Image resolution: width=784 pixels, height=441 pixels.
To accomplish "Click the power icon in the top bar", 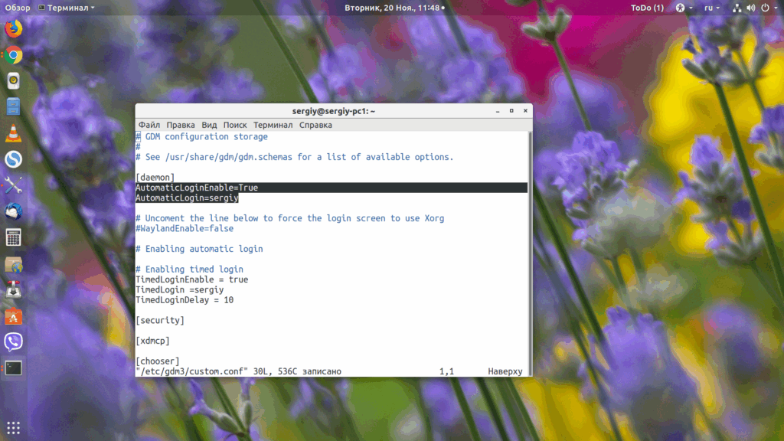I will point(765,8).
